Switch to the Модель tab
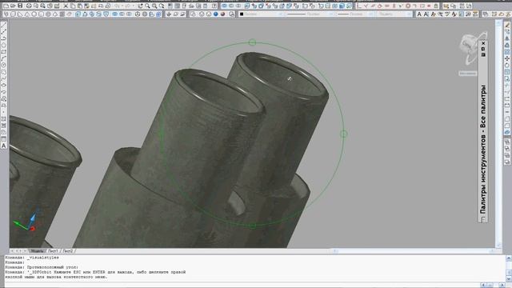Image resolution: width=512 pixels, height=288 pixels. (37, 250)
